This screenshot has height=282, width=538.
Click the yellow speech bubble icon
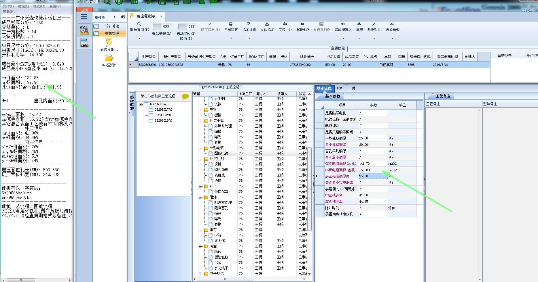pyautogui.click(x=185, y=96)
